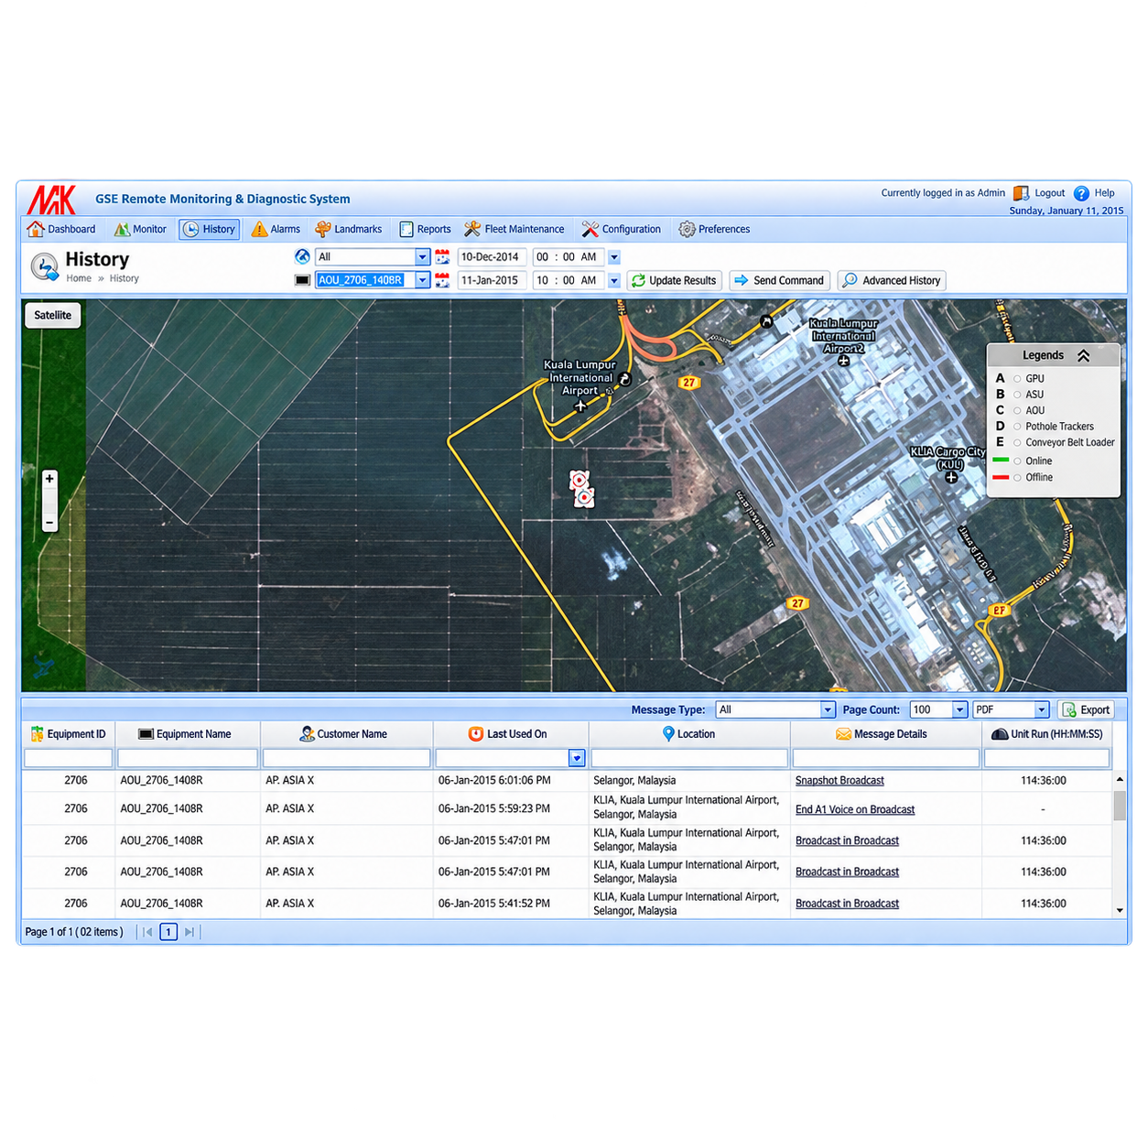Open the All customer dropdown
The image size is (1148, 1148).
tap(423, 257)
